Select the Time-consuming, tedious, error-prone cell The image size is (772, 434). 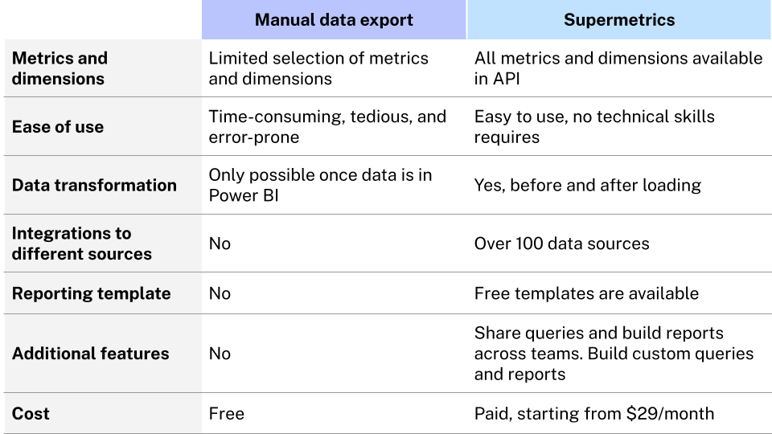click(327, 127)
